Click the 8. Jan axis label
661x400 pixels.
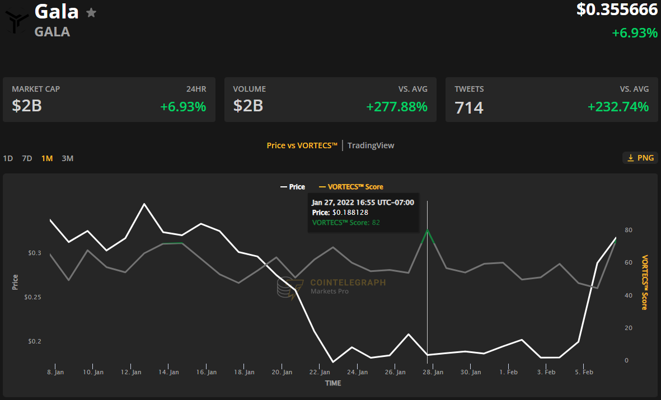[x=55, y=372]
